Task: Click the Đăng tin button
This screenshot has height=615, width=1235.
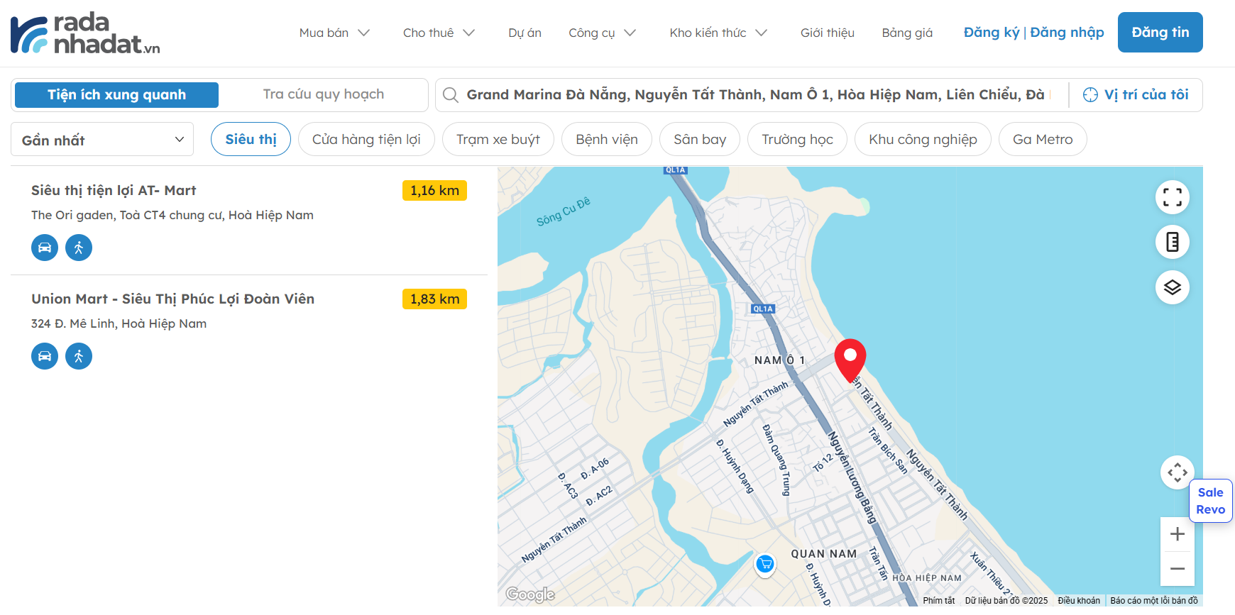Action: click(x=1159, y=33)
